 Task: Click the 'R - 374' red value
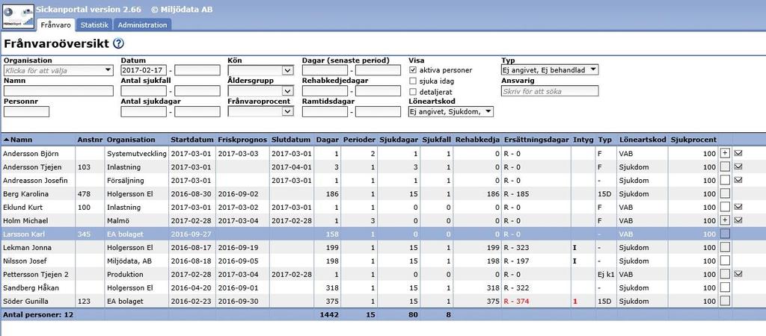tap(516, 302)
